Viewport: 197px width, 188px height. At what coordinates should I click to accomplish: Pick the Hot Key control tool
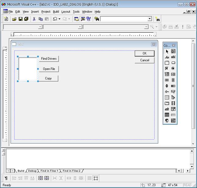click(x=173, y=92)
